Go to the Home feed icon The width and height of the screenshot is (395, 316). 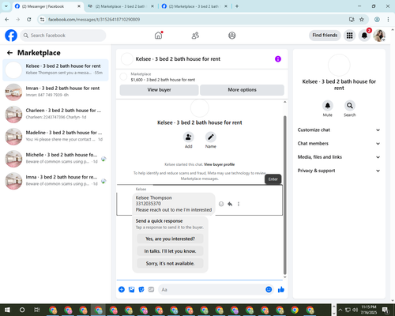coord(158,36)
